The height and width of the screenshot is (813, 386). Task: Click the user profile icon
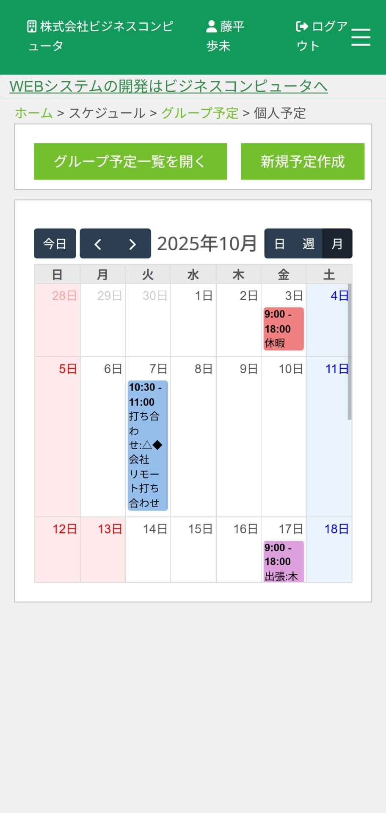211,27
